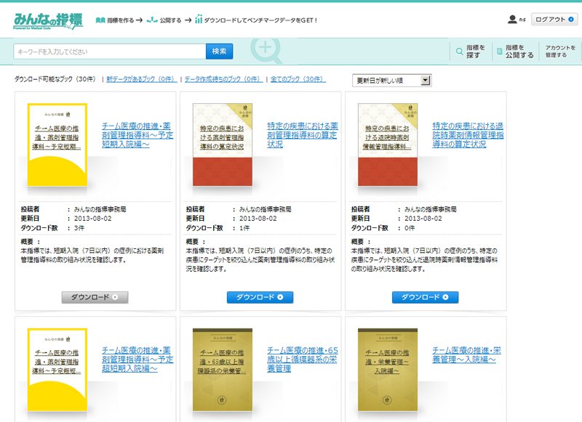This screenshot has height=422, width=582.
Task: Open link チーム医療の推進・栄養管理～入院編～
Action: click(466, 355)
